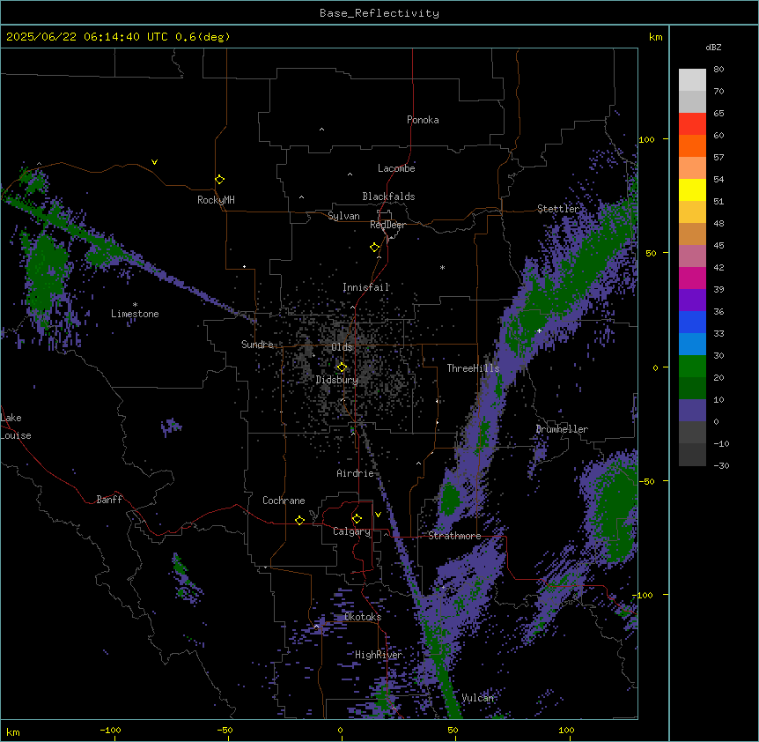Click the Airdrie label
The image size is (759, 742).
356,473
